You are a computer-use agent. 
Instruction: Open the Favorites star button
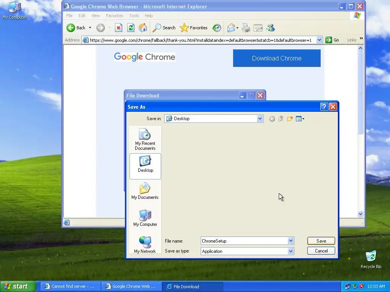coord(193,28)
